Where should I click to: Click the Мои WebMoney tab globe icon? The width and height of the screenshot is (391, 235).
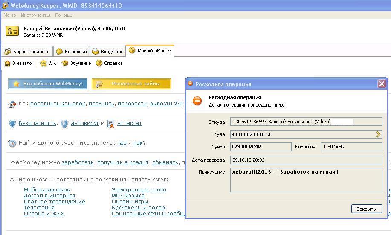pos(132,50)
